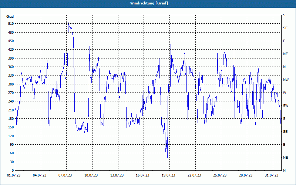Screen dimensions: 296x185
Task: Select the 90 value on the y-axis
Action: tap(12, 145)
